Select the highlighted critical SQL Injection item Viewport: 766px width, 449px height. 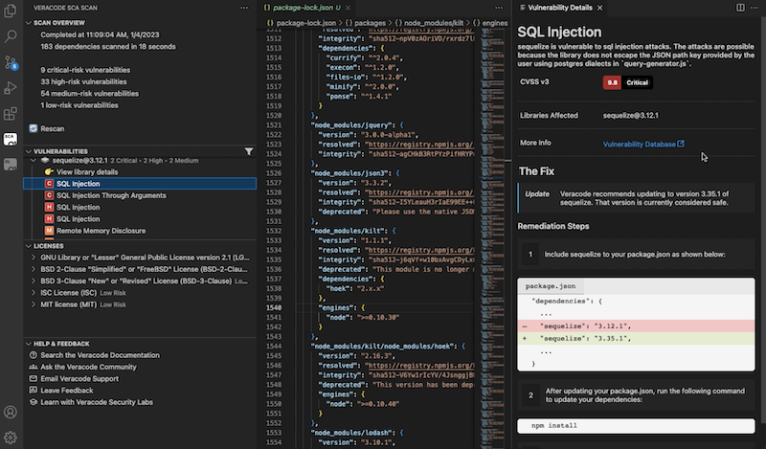[140, 184]
